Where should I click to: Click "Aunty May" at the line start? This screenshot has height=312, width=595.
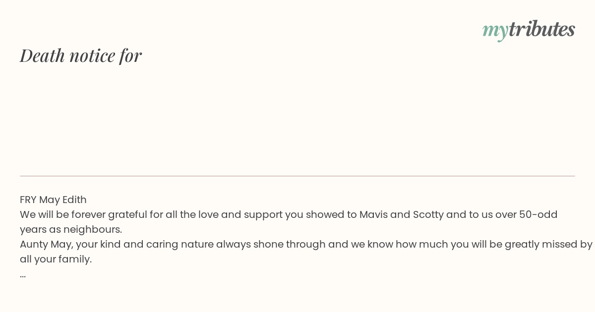pos(46,245)
